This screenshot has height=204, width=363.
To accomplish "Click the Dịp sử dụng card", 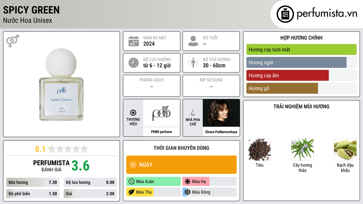I will click(x=211, y=86).
